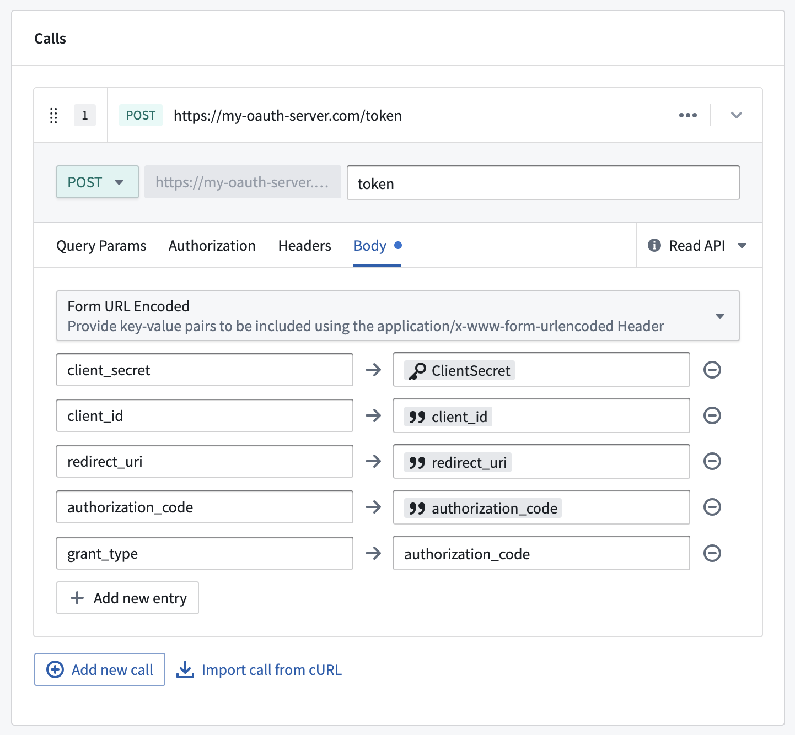The width and height of the screenshot is (795, 735).
Task: Switch to the Authorization tab
Action: [x=212, y=246]
